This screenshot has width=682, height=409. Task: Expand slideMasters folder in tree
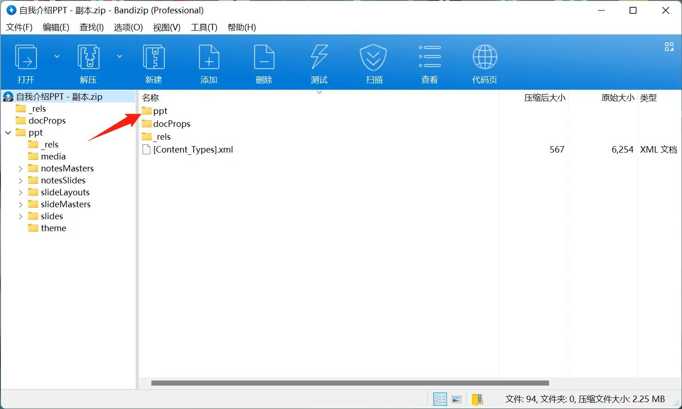coord(20,204)
